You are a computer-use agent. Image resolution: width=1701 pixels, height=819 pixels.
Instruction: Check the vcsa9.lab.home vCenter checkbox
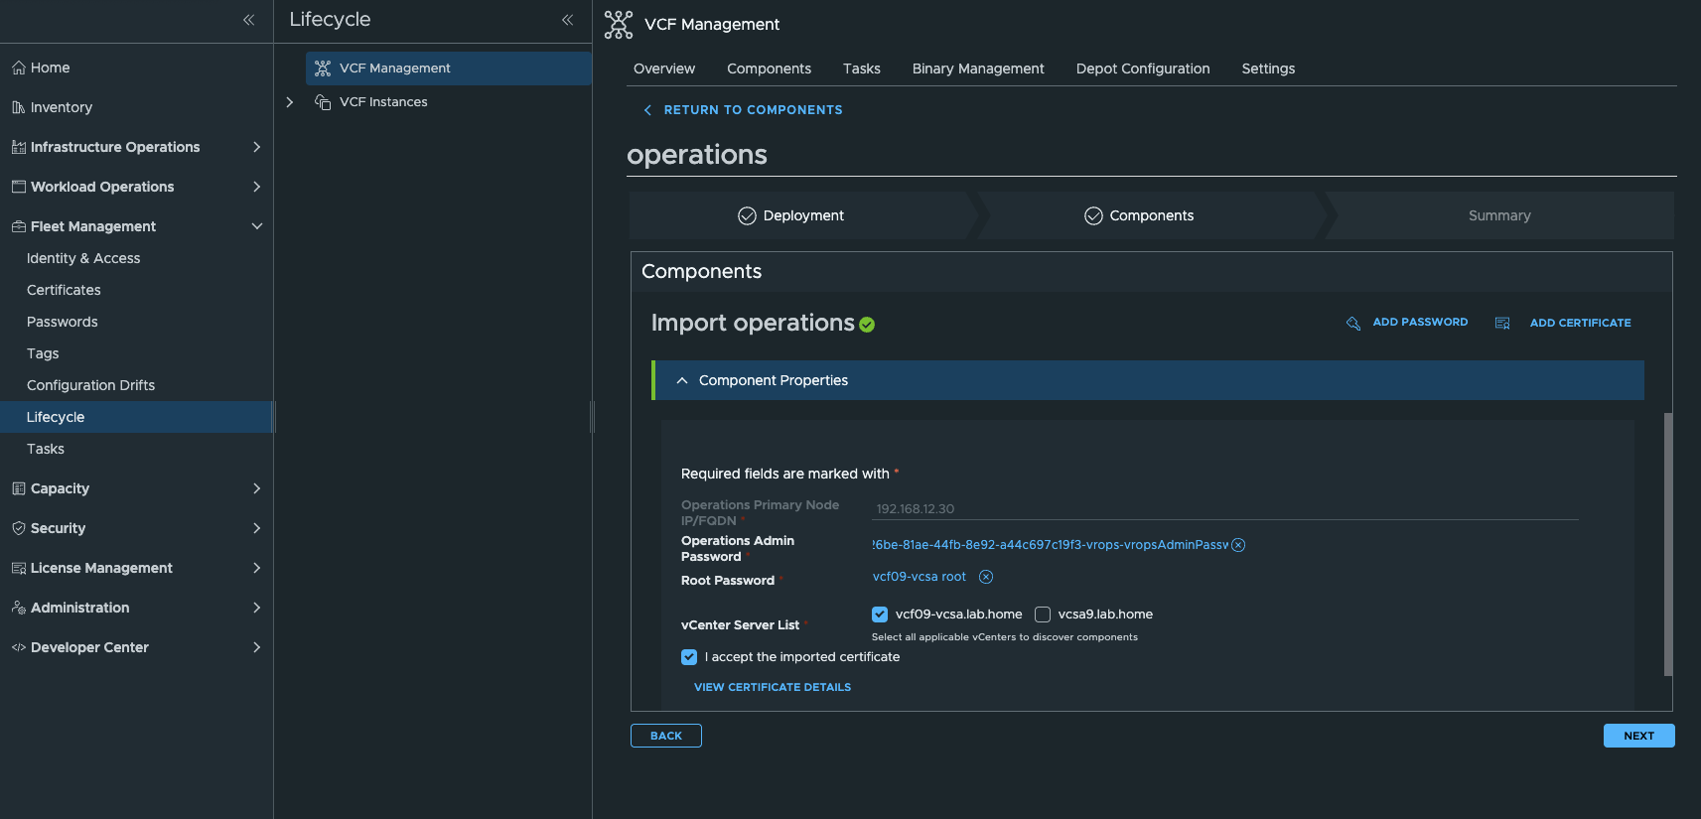[x=1043, y=614]
